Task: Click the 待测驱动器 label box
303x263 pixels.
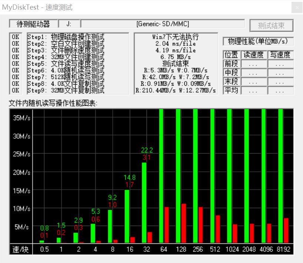Action: 33,24
